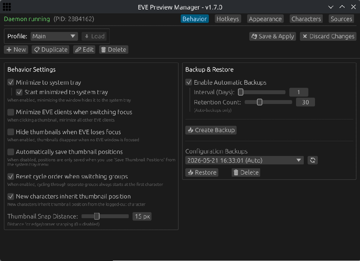Open the Configuration Backups dropdown
Viewport: 360px width, 261px height.
tap(245, 160)
